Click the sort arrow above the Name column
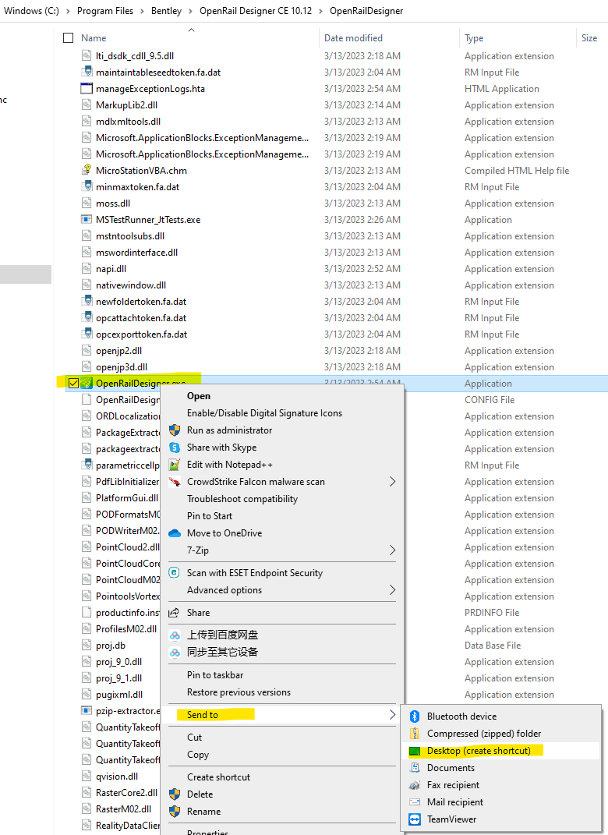 pos(192,30)
